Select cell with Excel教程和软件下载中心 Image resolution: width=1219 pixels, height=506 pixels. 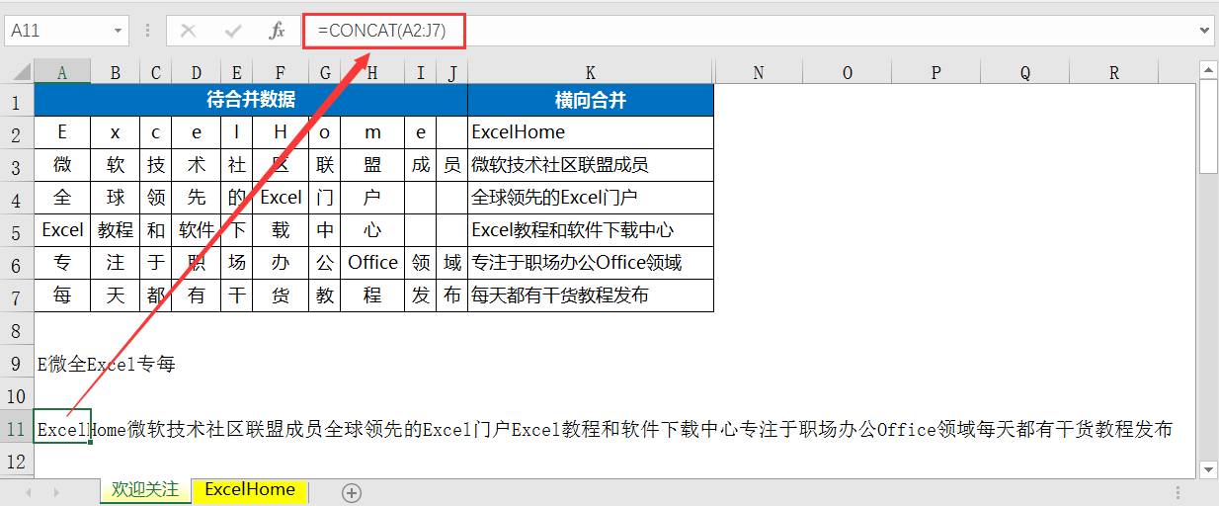[590, 230]
